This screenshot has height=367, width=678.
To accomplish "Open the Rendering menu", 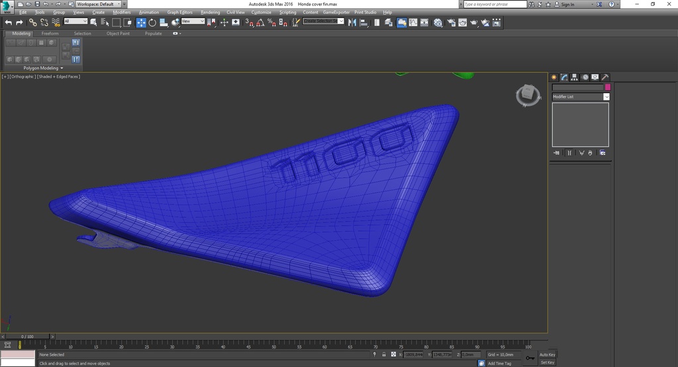I will click(210, 12).
